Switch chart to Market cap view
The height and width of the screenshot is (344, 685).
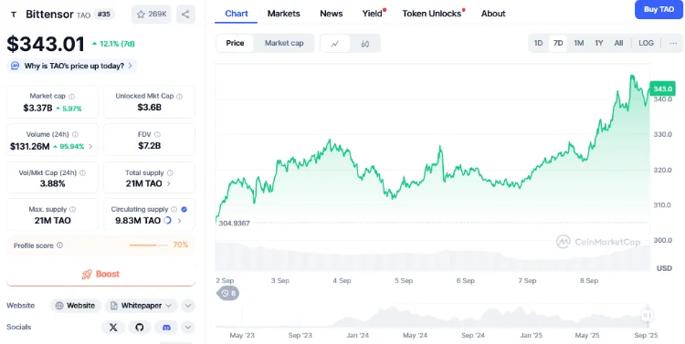point(284,43)
